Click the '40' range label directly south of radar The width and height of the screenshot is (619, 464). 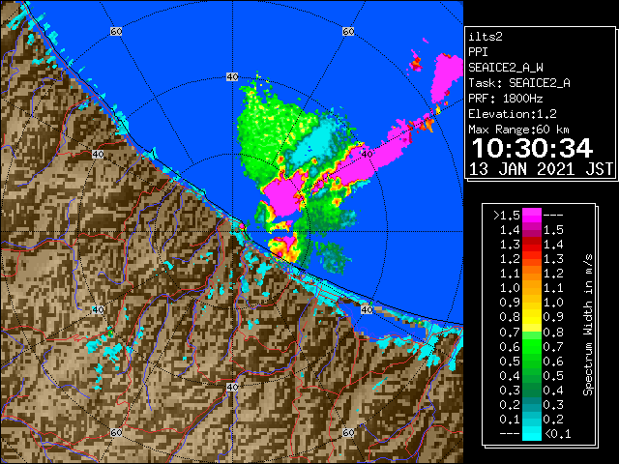pyautogui.click(x=232, y=387)
